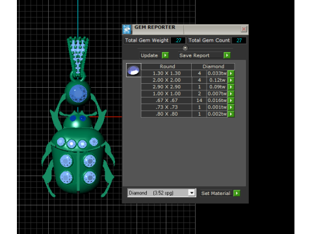The width and height of the screenshot is (312, 234).
Task: Click green arrow on 1.30 X 1.30 row
Action: (x=231, y=73)
